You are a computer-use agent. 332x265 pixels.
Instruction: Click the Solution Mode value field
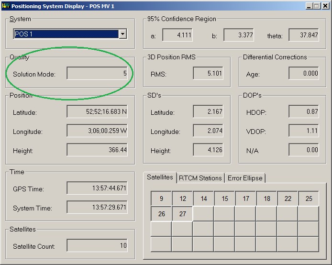97,73
